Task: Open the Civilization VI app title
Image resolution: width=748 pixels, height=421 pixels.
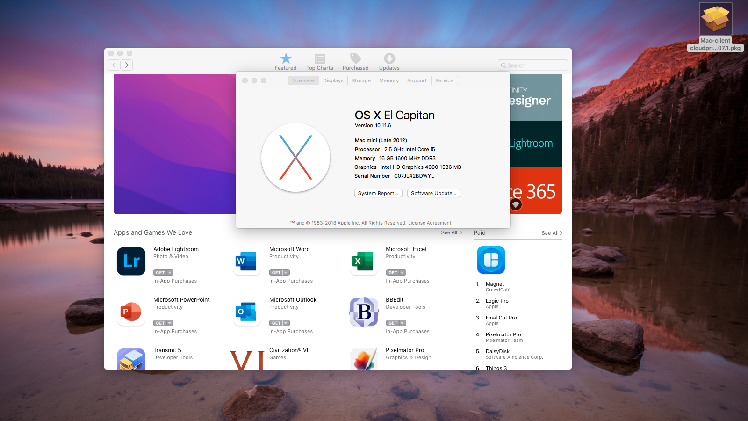Action: (288, 350)
